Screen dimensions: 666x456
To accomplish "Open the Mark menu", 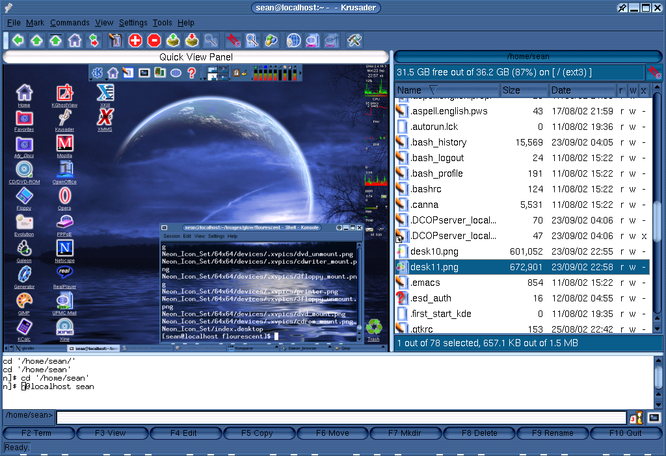I will coord(35,23).
